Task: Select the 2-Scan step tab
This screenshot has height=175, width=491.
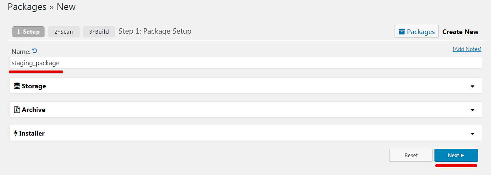Action: tap(64, 32)
